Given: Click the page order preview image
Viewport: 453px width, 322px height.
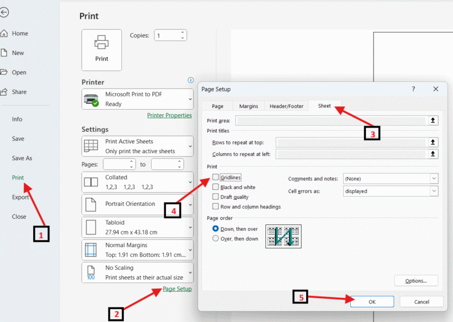Looking at the screenshot, I should pos(283,236).
